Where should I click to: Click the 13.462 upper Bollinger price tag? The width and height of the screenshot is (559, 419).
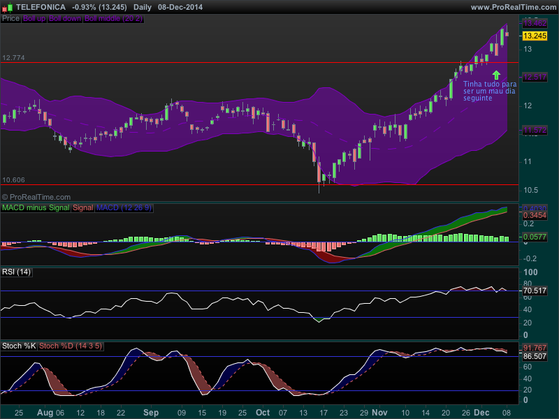[x=535, y=24]
